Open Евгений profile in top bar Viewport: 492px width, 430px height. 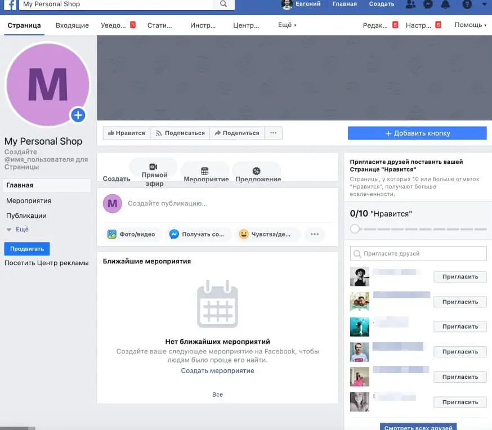(301, 4)
